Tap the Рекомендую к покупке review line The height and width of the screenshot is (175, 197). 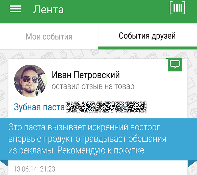coord(102,150)
